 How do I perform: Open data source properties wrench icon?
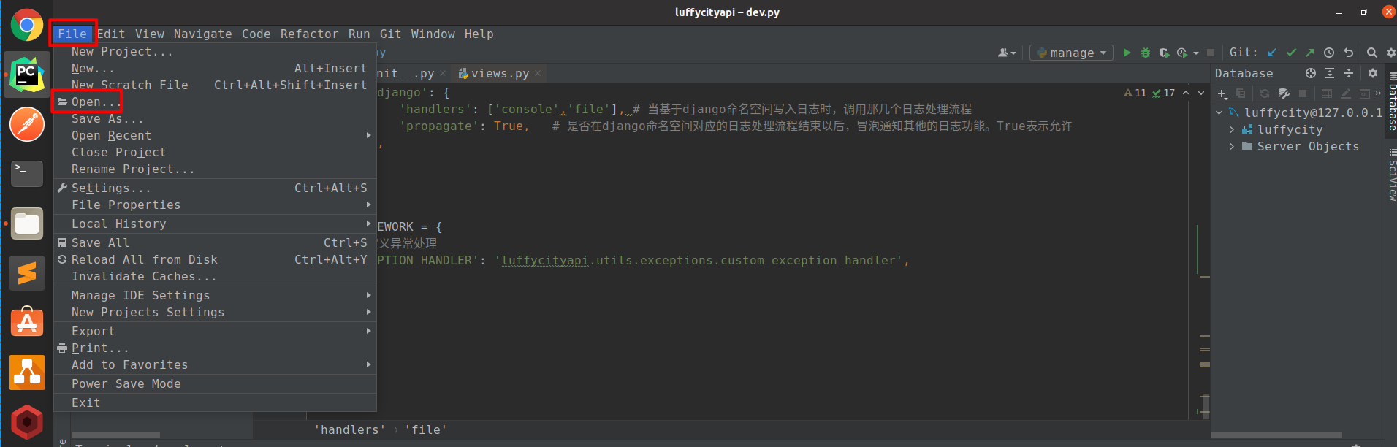tap(1284, 93)
